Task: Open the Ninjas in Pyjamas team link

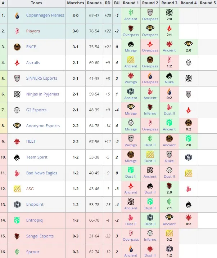Action: click(42, 94)
